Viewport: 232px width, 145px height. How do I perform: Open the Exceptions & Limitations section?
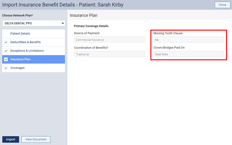[x=27, y=51]
